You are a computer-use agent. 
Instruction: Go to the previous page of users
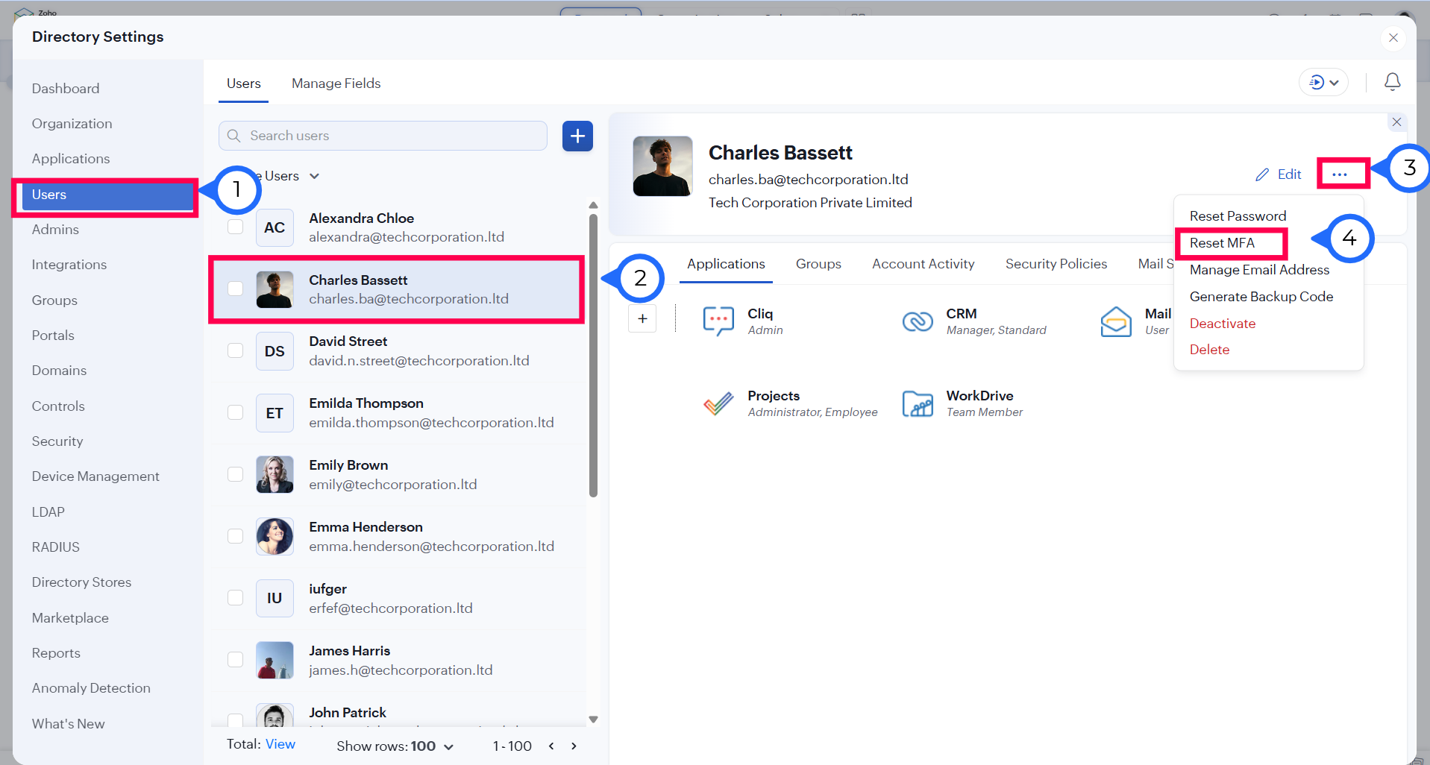551,746
